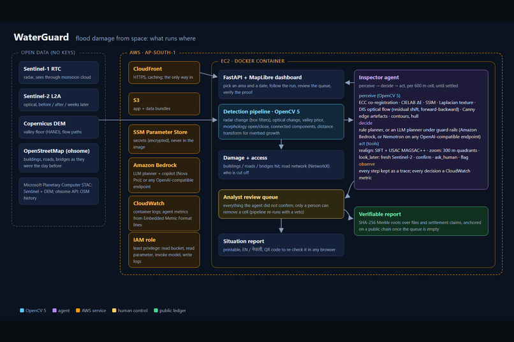Click the perceive (OpenCV 5) label
514x342 pixels.
(379, 96)
